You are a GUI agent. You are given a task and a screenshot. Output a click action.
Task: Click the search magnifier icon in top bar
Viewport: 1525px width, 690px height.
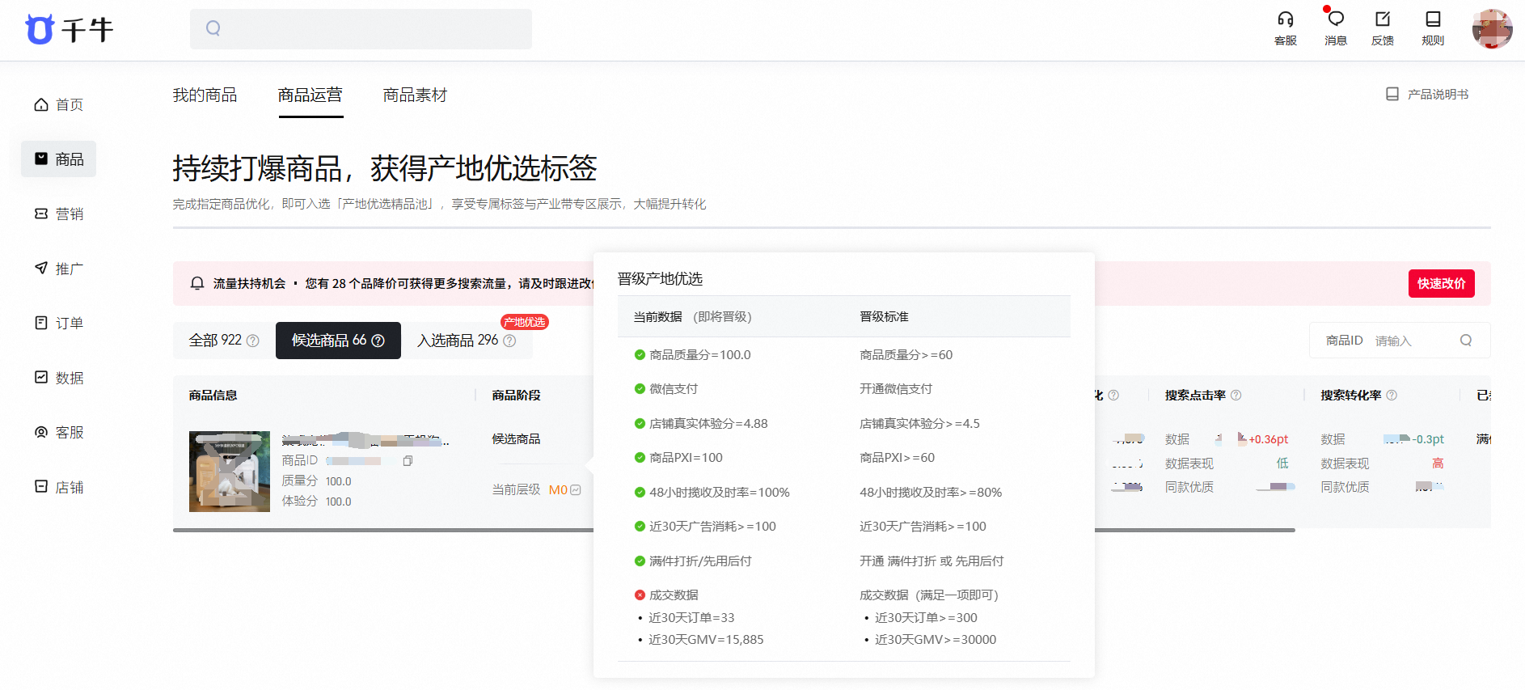[213, 28]
